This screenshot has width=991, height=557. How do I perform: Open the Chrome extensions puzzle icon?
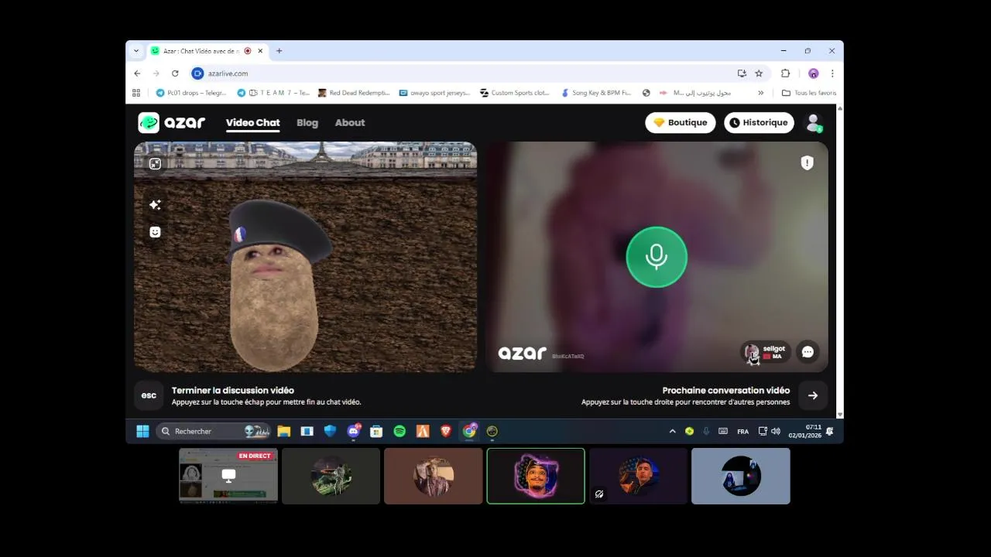click(x=785, y=73)
